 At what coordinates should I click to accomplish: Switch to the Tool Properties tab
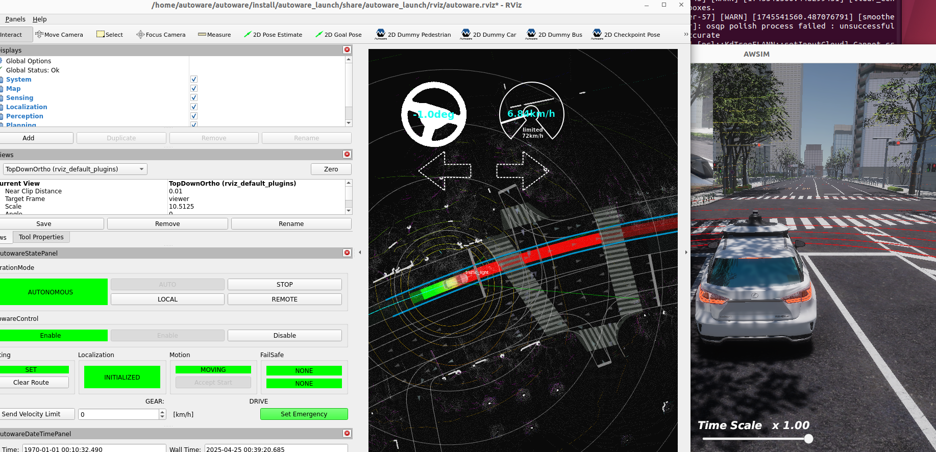41,237
